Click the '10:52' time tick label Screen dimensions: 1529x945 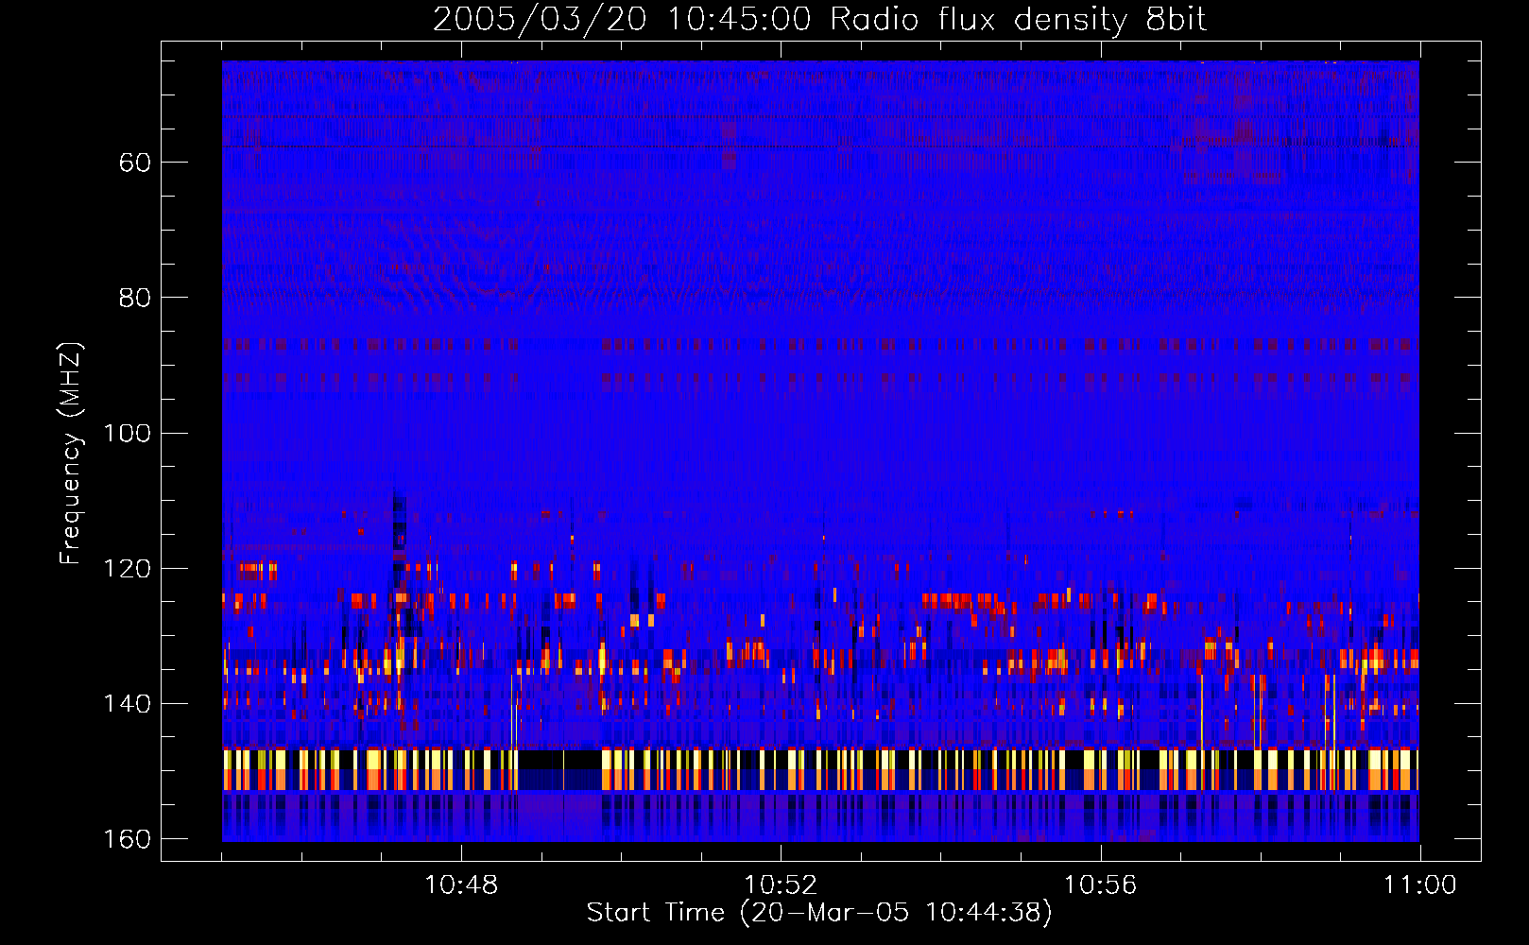click(781, 885)
